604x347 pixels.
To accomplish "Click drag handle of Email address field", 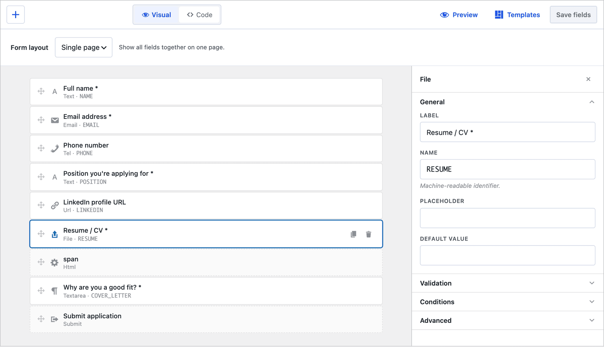I will click(41, 120).
